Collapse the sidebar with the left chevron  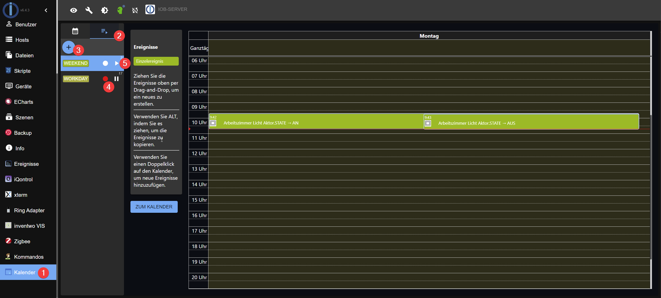pos(46,10)
